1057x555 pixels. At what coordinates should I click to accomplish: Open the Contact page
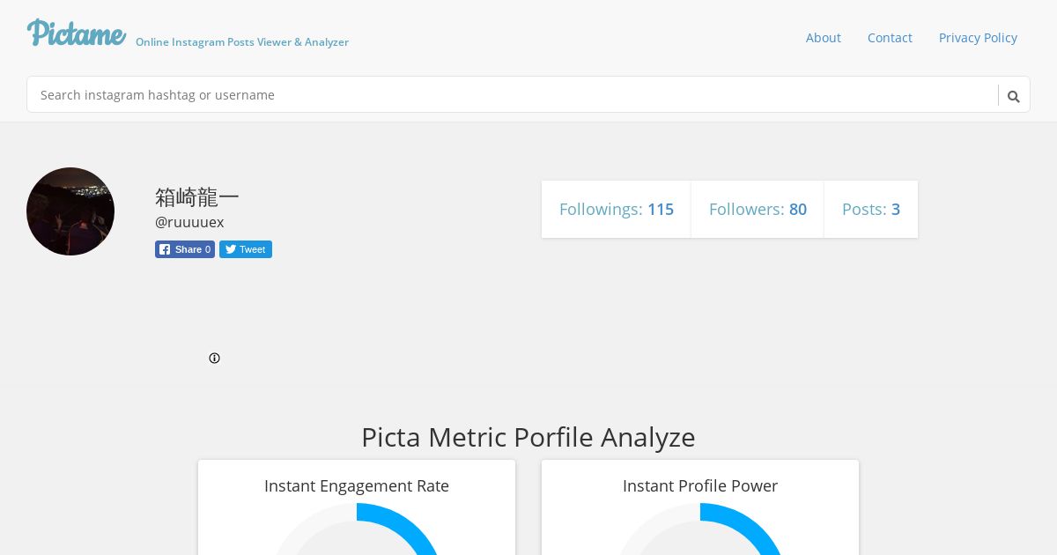pyautogui.click(x=890, y=38)
